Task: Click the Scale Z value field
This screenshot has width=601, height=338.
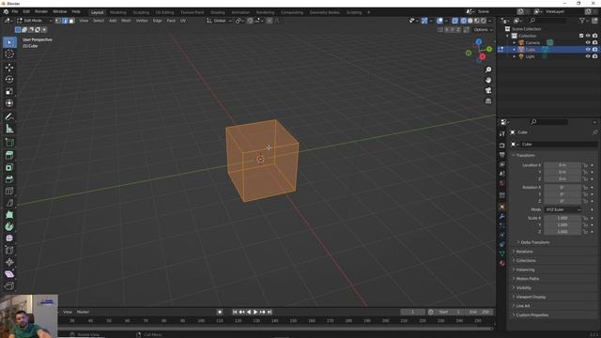Action: click(x=562, y=232)
